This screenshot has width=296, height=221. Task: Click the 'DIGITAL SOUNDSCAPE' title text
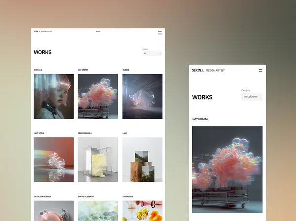pos(42,197)
